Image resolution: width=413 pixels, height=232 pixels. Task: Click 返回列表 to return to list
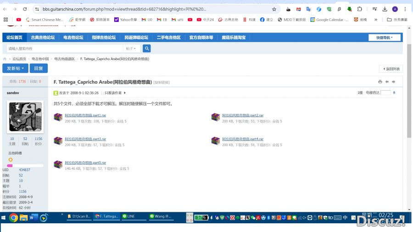coord(391,69)
